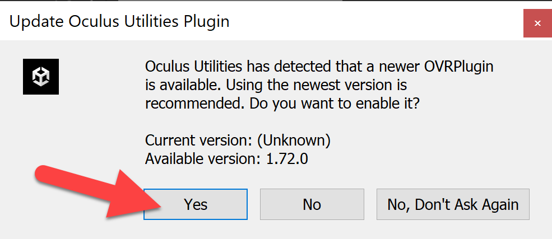The image size is (552, 239).
Task: Click the (Unknown) version value
Action: click(x=294, y=140)
